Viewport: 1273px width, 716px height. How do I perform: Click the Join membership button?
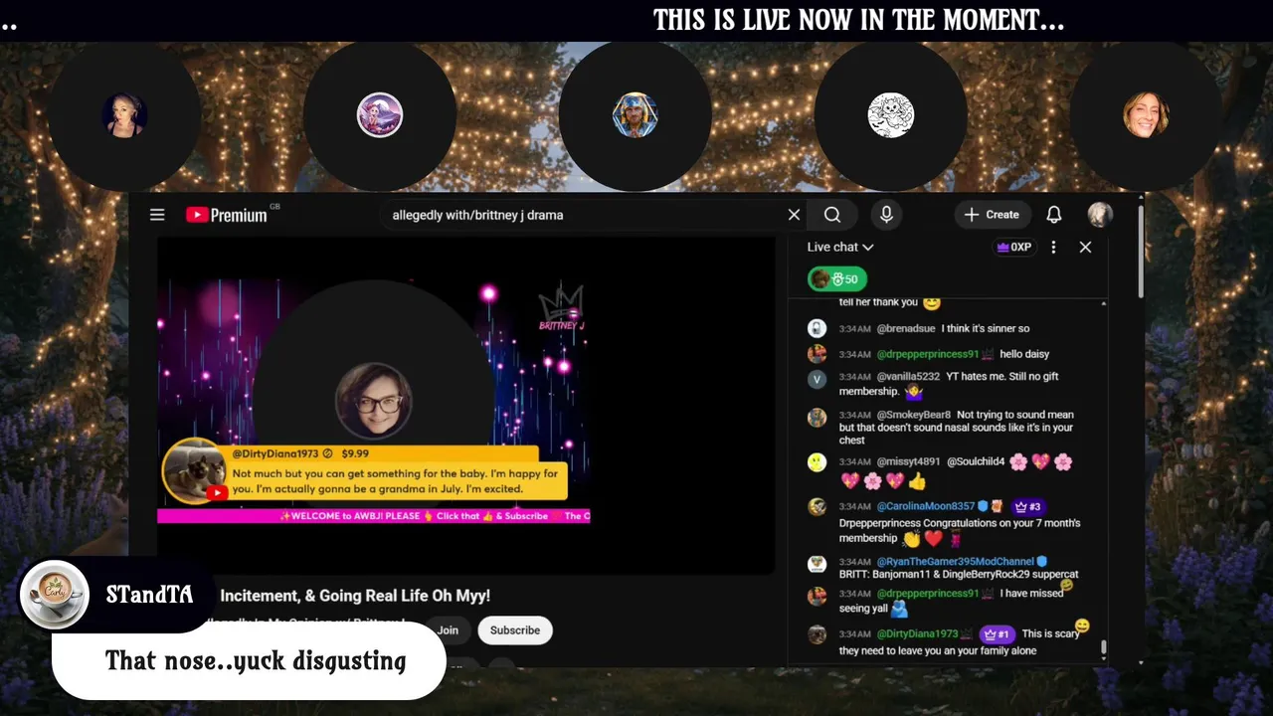(448, 630)
